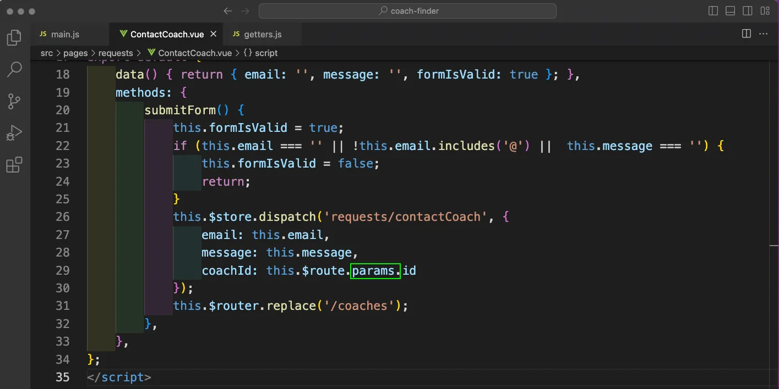The width and height of the screenshot is (779, 389).
Task: Open the Customize Layout menu icon
Action: (x=765, y=11)
